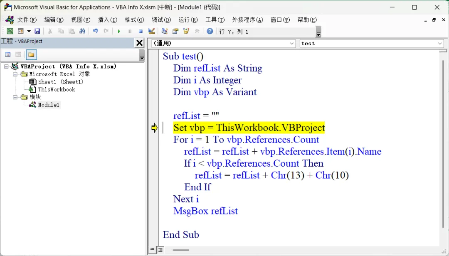Click the highlighted Set vbp line
This screenshot has height=256, width=449.
(249, 128)
